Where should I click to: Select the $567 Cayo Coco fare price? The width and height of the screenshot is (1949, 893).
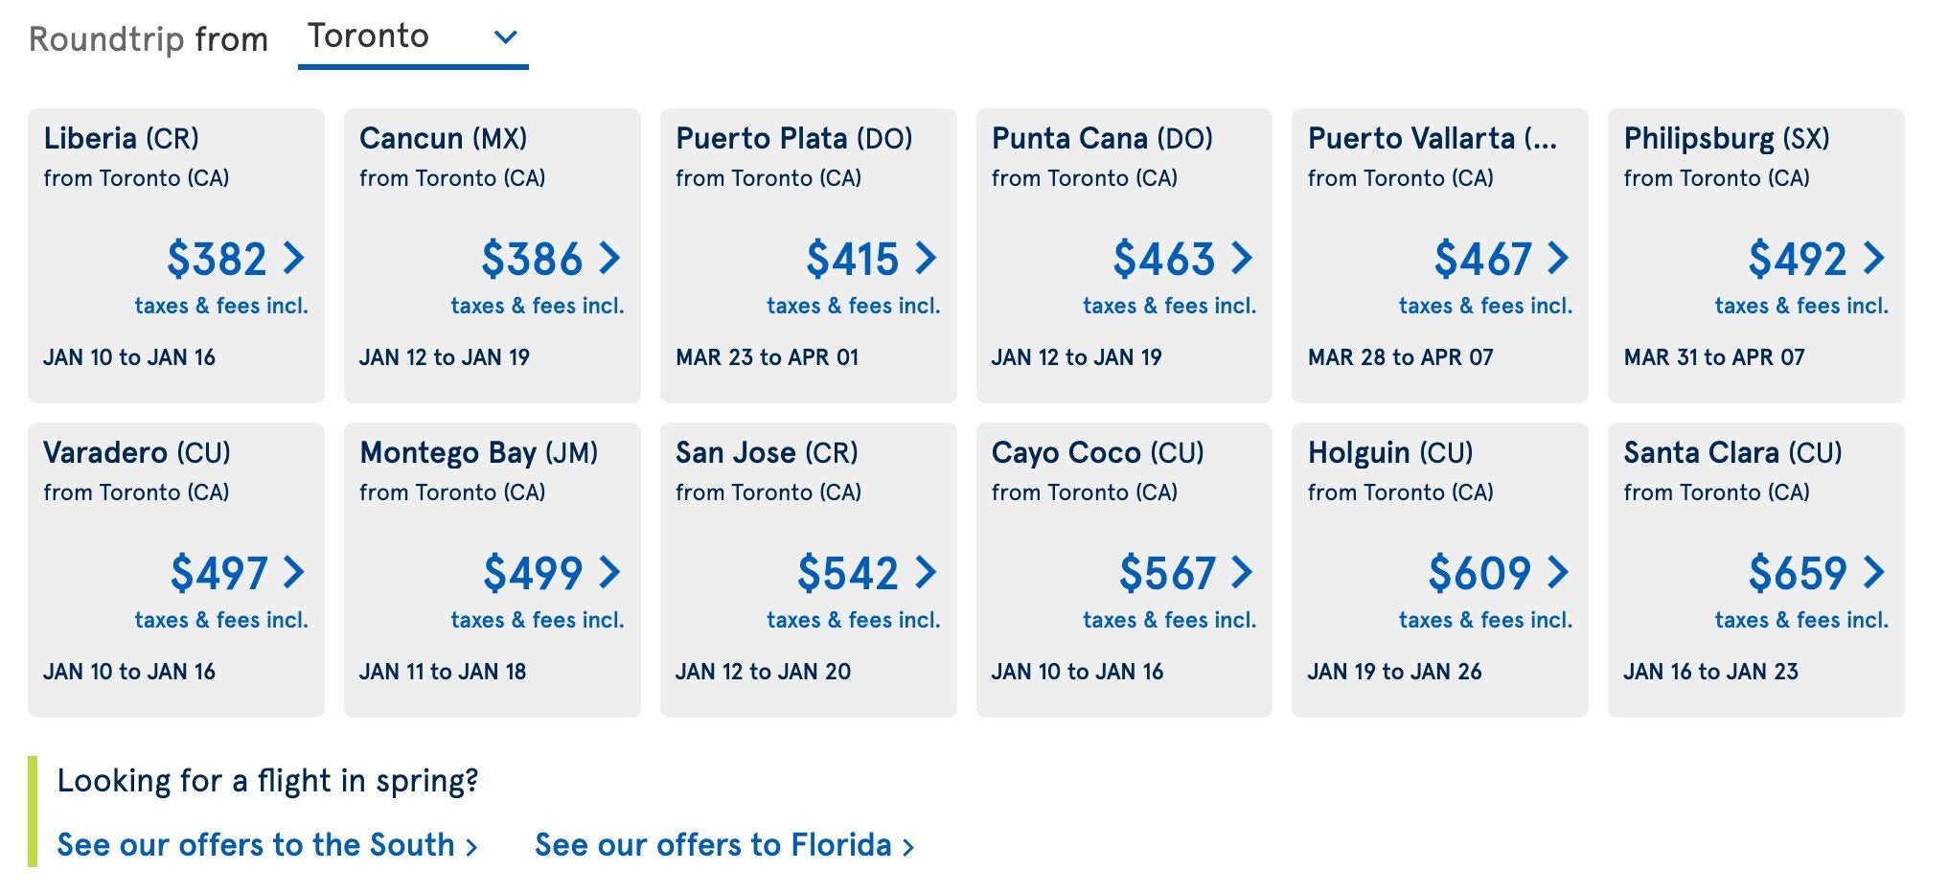click(1166, 573)
